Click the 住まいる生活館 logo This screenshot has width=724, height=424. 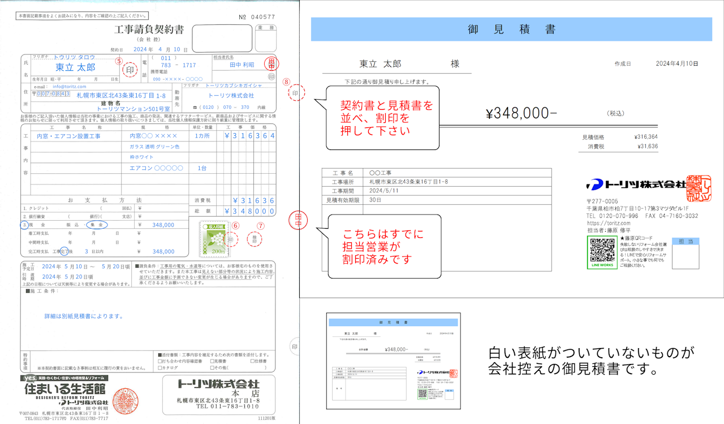[x=64, y=389]
